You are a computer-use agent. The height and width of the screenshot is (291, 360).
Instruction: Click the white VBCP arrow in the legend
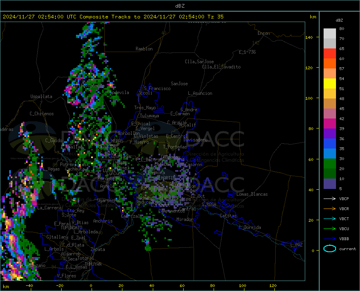pyautogui.click(x=330, y=199)
